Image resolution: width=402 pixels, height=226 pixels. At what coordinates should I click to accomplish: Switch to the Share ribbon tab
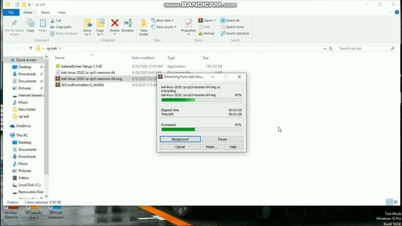click(45, 13)
